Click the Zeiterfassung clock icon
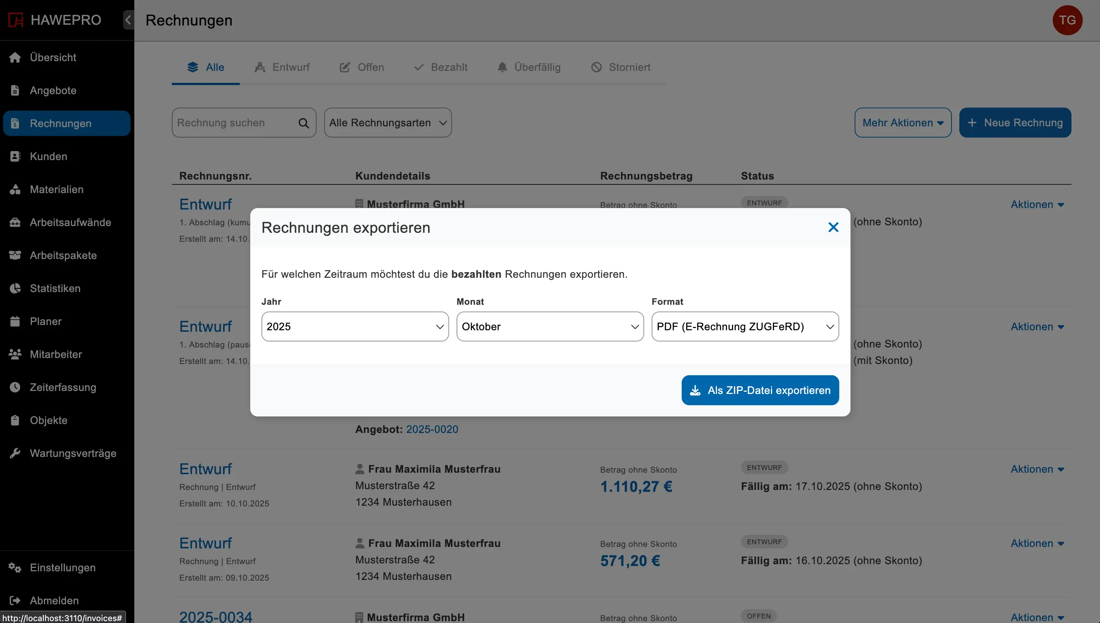Viewport: 1100px width, 623px height. (15, 387)
